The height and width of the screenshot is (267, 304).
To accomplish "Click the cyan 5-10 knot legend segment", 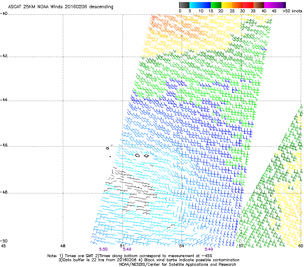I will pyautogui.click(x=194, y=5).
